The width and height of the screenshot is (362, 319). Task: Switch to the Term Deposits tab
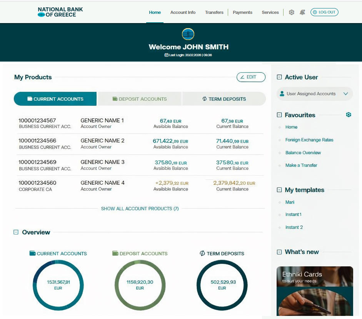(x=224, y=99)
